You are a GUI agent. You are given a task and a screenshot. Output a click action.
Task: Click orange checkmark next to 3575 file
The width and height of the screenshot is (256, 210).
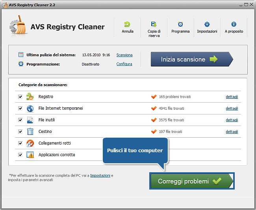coord(154,120)
